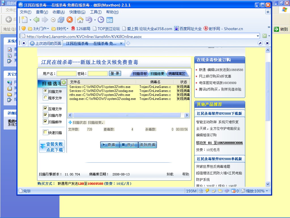The image size is (290, 218).
Task: Switch to the 扫描目标 tab
Action: click(x=140, y=74)
